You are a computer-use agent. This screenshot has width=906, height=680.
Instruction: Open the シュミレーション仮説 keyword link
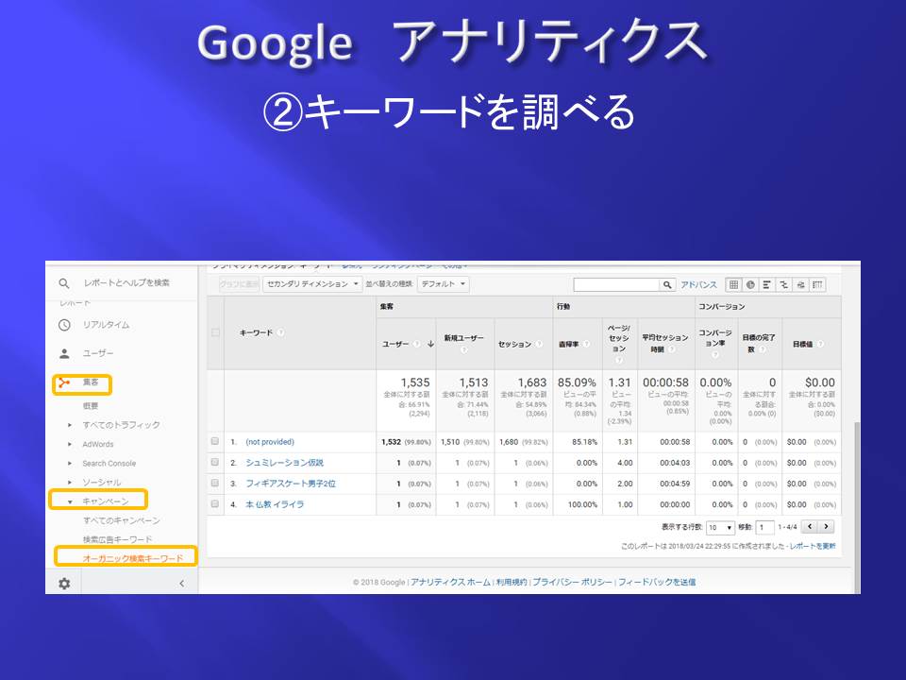point(284,463)
